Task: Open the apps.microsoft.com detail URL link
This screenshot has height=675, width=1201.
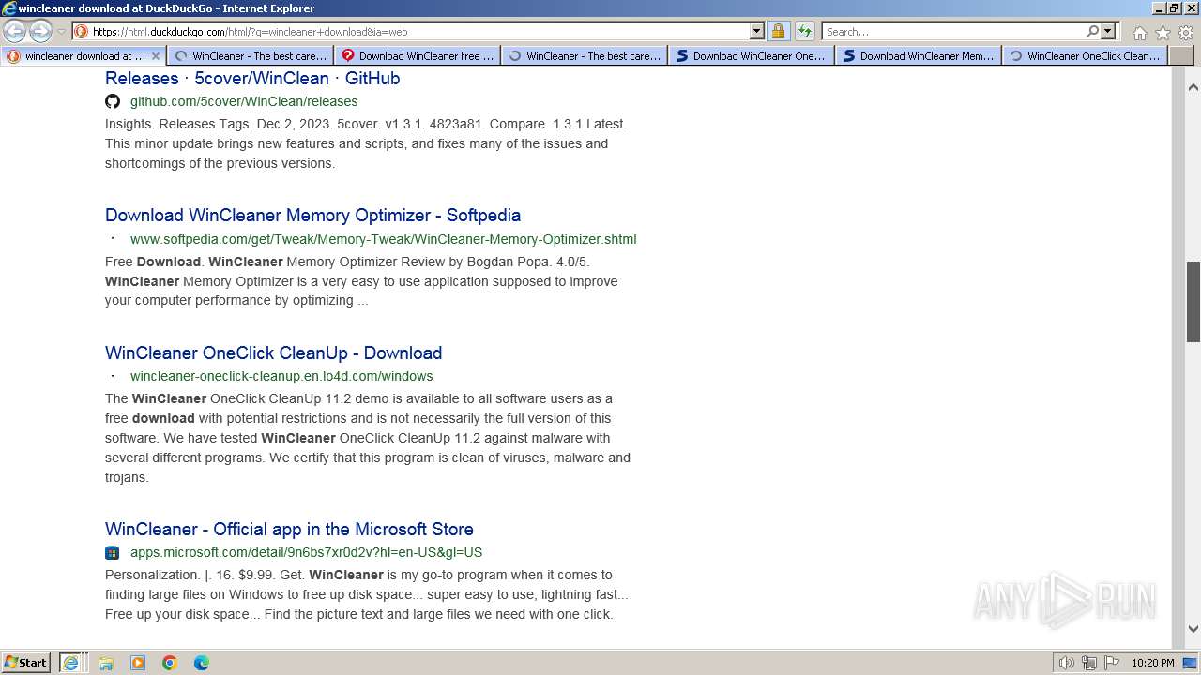Action: 306,552
